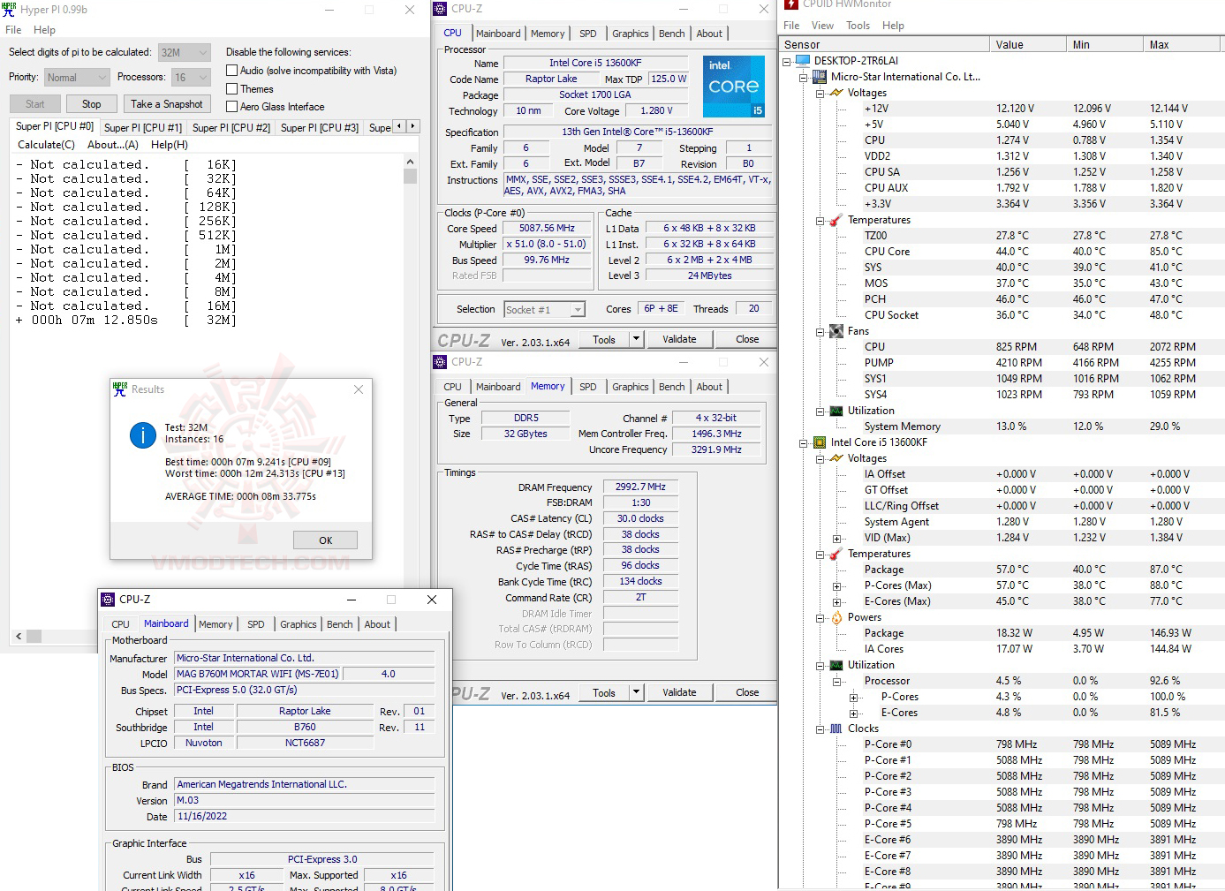
Task: Enable Audio service checkbox in Hyper PI
Action: pos(232,71)
